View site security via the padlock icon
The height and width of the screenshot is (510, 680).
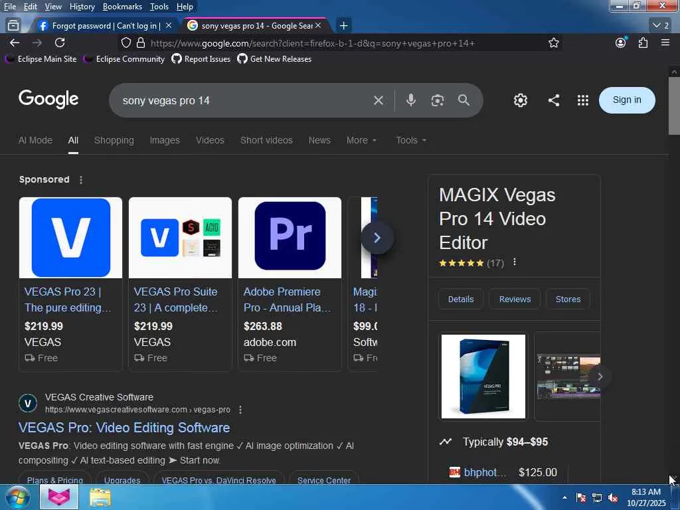point(141,43)
